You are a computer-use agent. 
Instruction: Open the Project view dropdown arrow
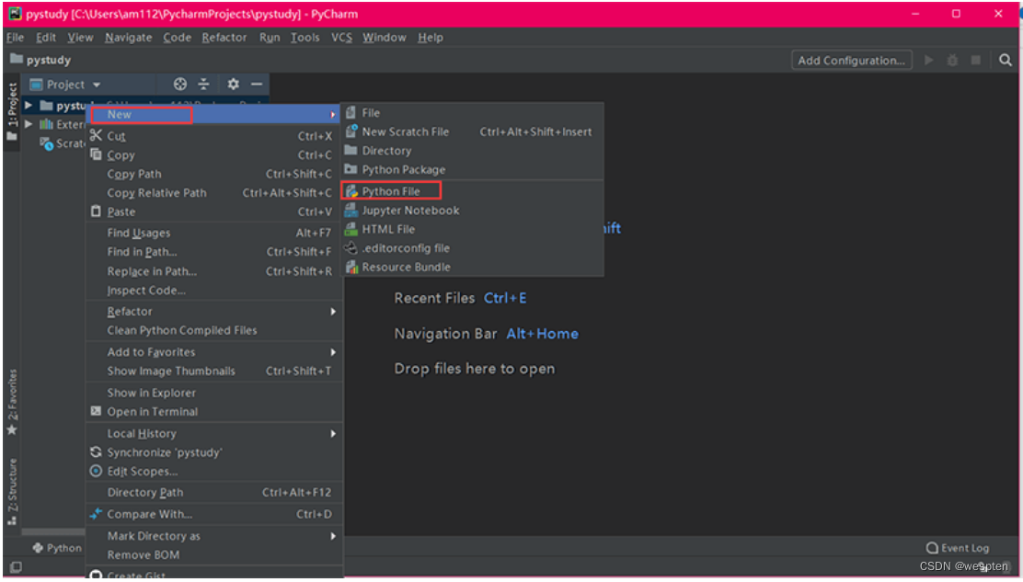(x=97, y=85)
